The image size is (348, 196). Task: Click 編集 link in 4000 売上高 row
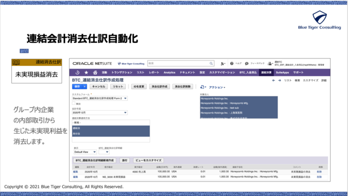75,172
